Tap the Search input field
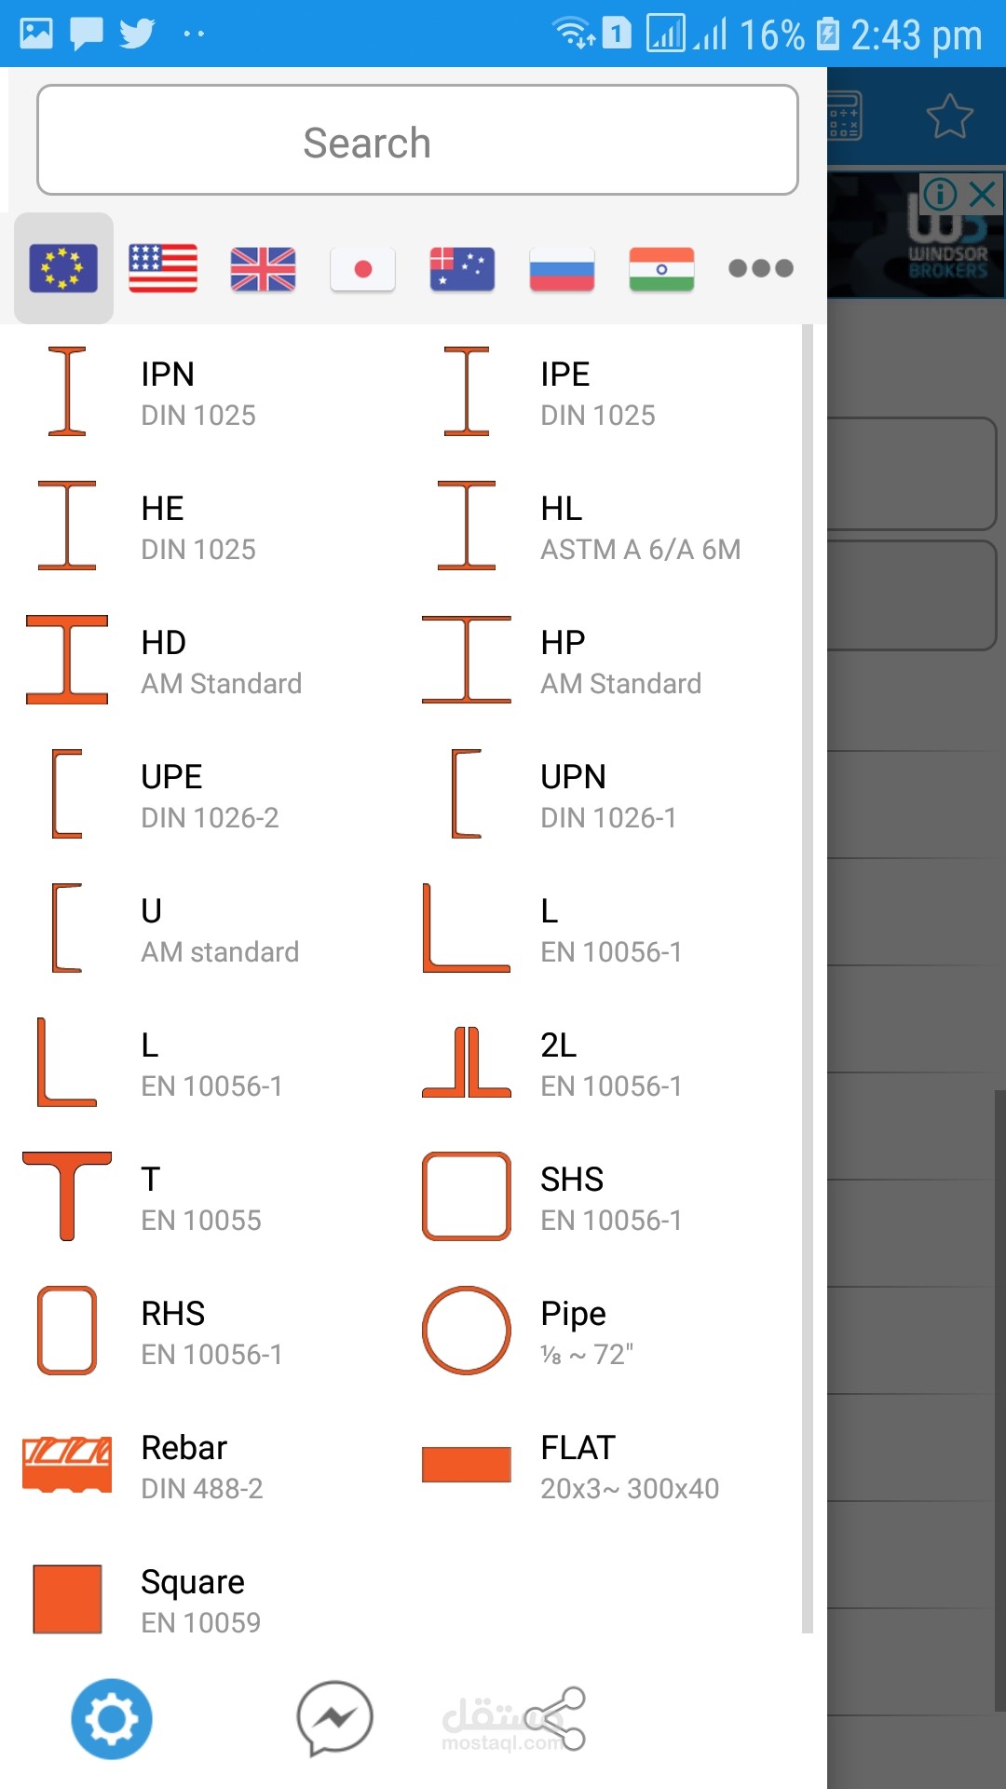Screen dimensions: 1006x1789 [x=417, y=141]
